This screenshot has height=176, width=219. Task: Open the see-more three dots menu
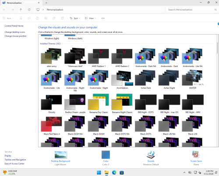(103, 18)
